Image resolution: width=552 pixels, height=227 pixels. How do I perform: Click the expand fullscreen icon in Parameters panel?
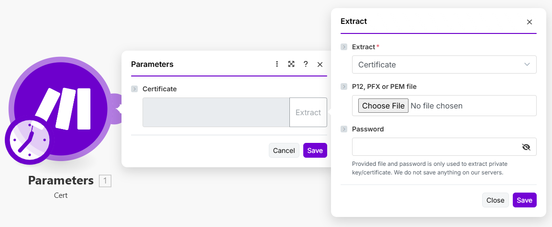click(x=291, y=64)
